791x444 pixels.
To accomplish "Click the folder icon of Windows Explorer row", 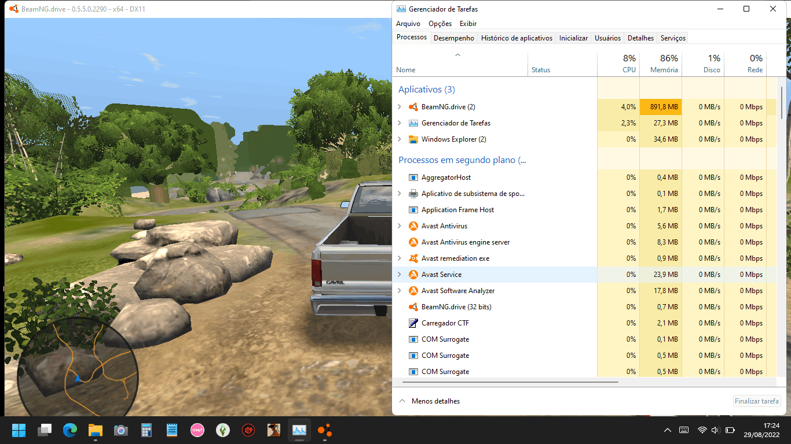I will click(413, 139).
